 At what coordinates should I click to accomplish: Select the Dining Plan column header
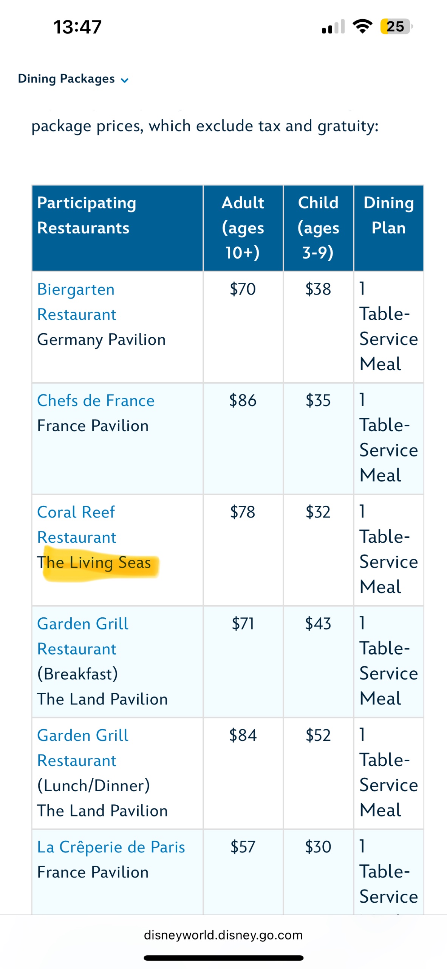click(x=388, y=215)
